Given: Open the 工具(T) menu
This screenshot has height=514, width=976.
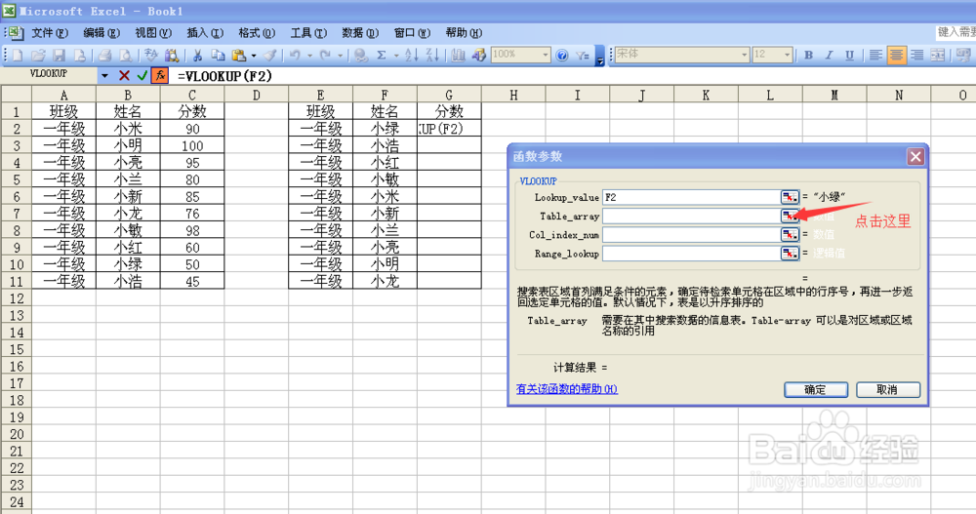Looking at the screenshot, I should [308, 32].
